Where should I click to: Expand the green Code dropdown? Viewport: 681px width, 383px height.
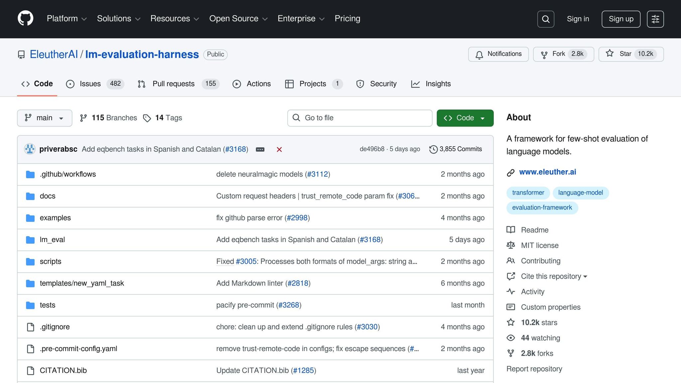click(x=465, y=118)
